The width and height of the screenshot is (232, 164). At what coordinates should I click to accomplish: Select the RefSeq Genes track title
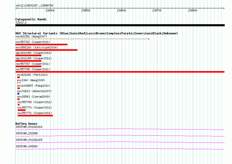(27, 124)
